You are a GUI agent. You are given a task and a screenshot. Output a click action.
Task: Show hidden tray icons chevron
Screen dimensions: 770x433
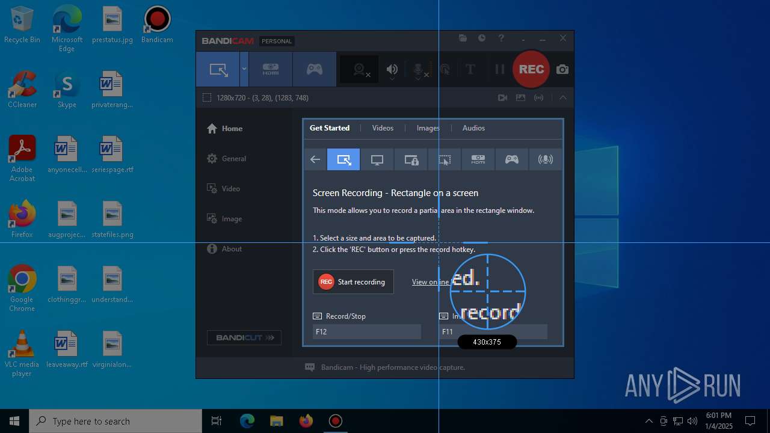648,421
